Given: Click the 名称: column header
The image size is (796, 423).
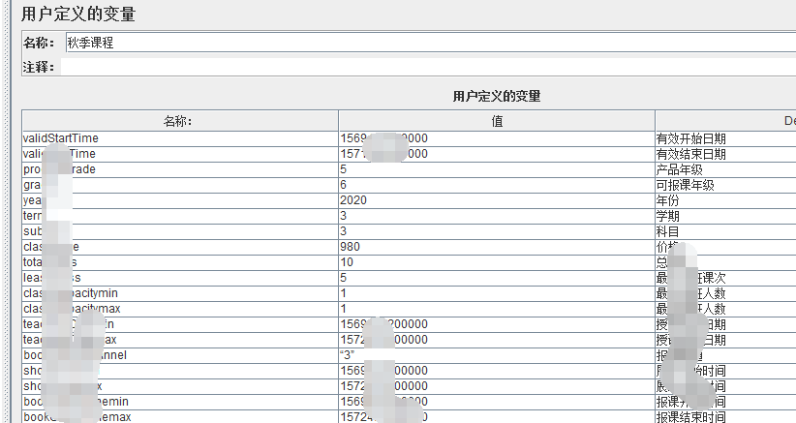Looking at the screenshot, I should point(179,121).
